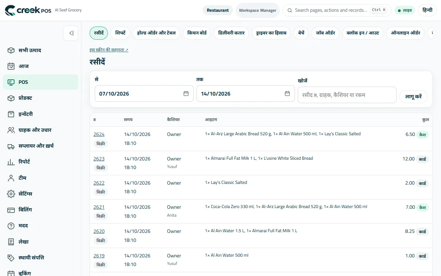Open the Workspace Manager button
The width and height of the screenshot is (441, 276).
coord(258,10)
